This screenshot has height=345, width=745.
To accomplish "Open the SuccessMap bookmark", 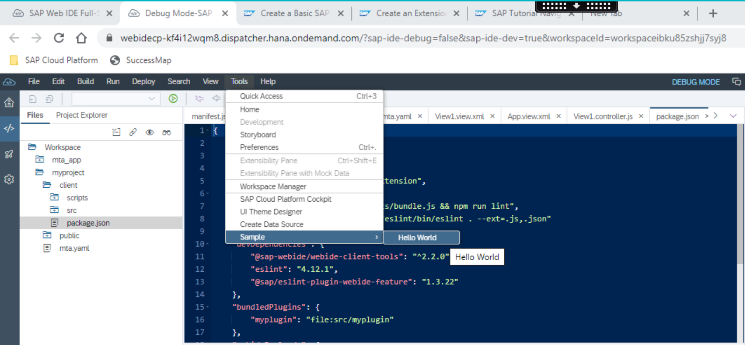I will (x=141, y=60).
